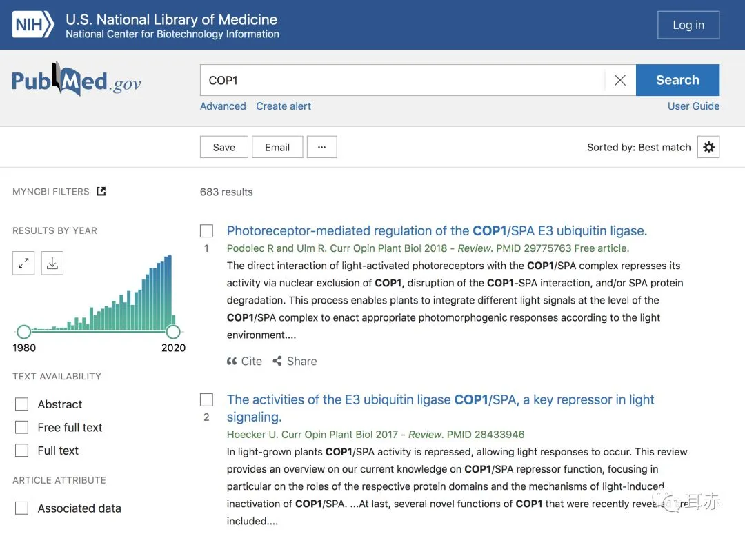The height and width of the screenshot is (534, 745).
Task: Enable the Abstract filter checkbox
Action: click(x=22, y=404)
